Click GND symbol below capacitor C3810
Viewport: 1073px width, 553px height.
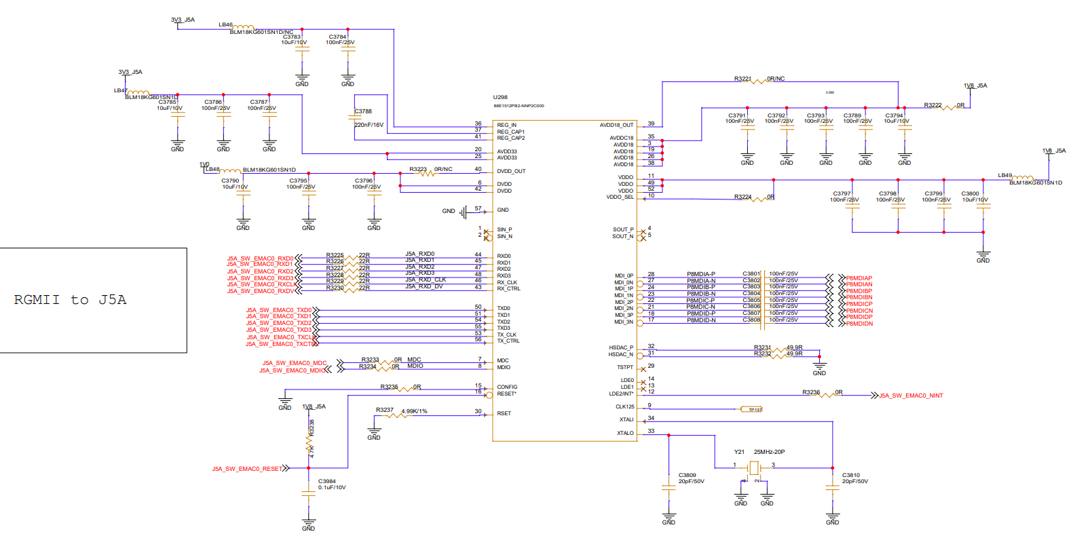click(832, 519)
